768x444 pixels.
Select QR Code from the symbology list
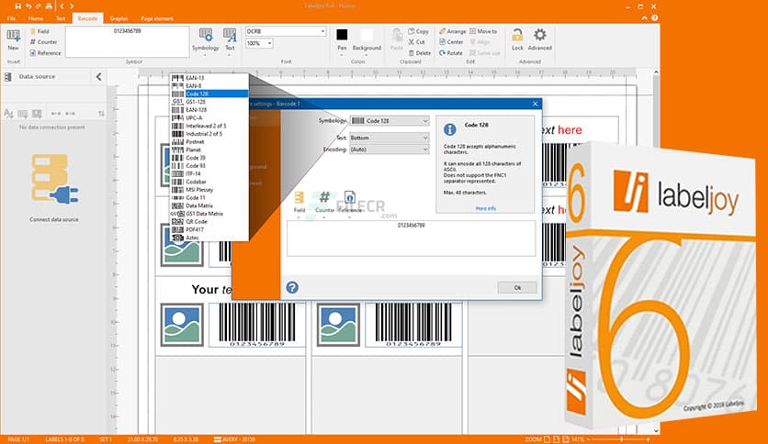(195, 221)
